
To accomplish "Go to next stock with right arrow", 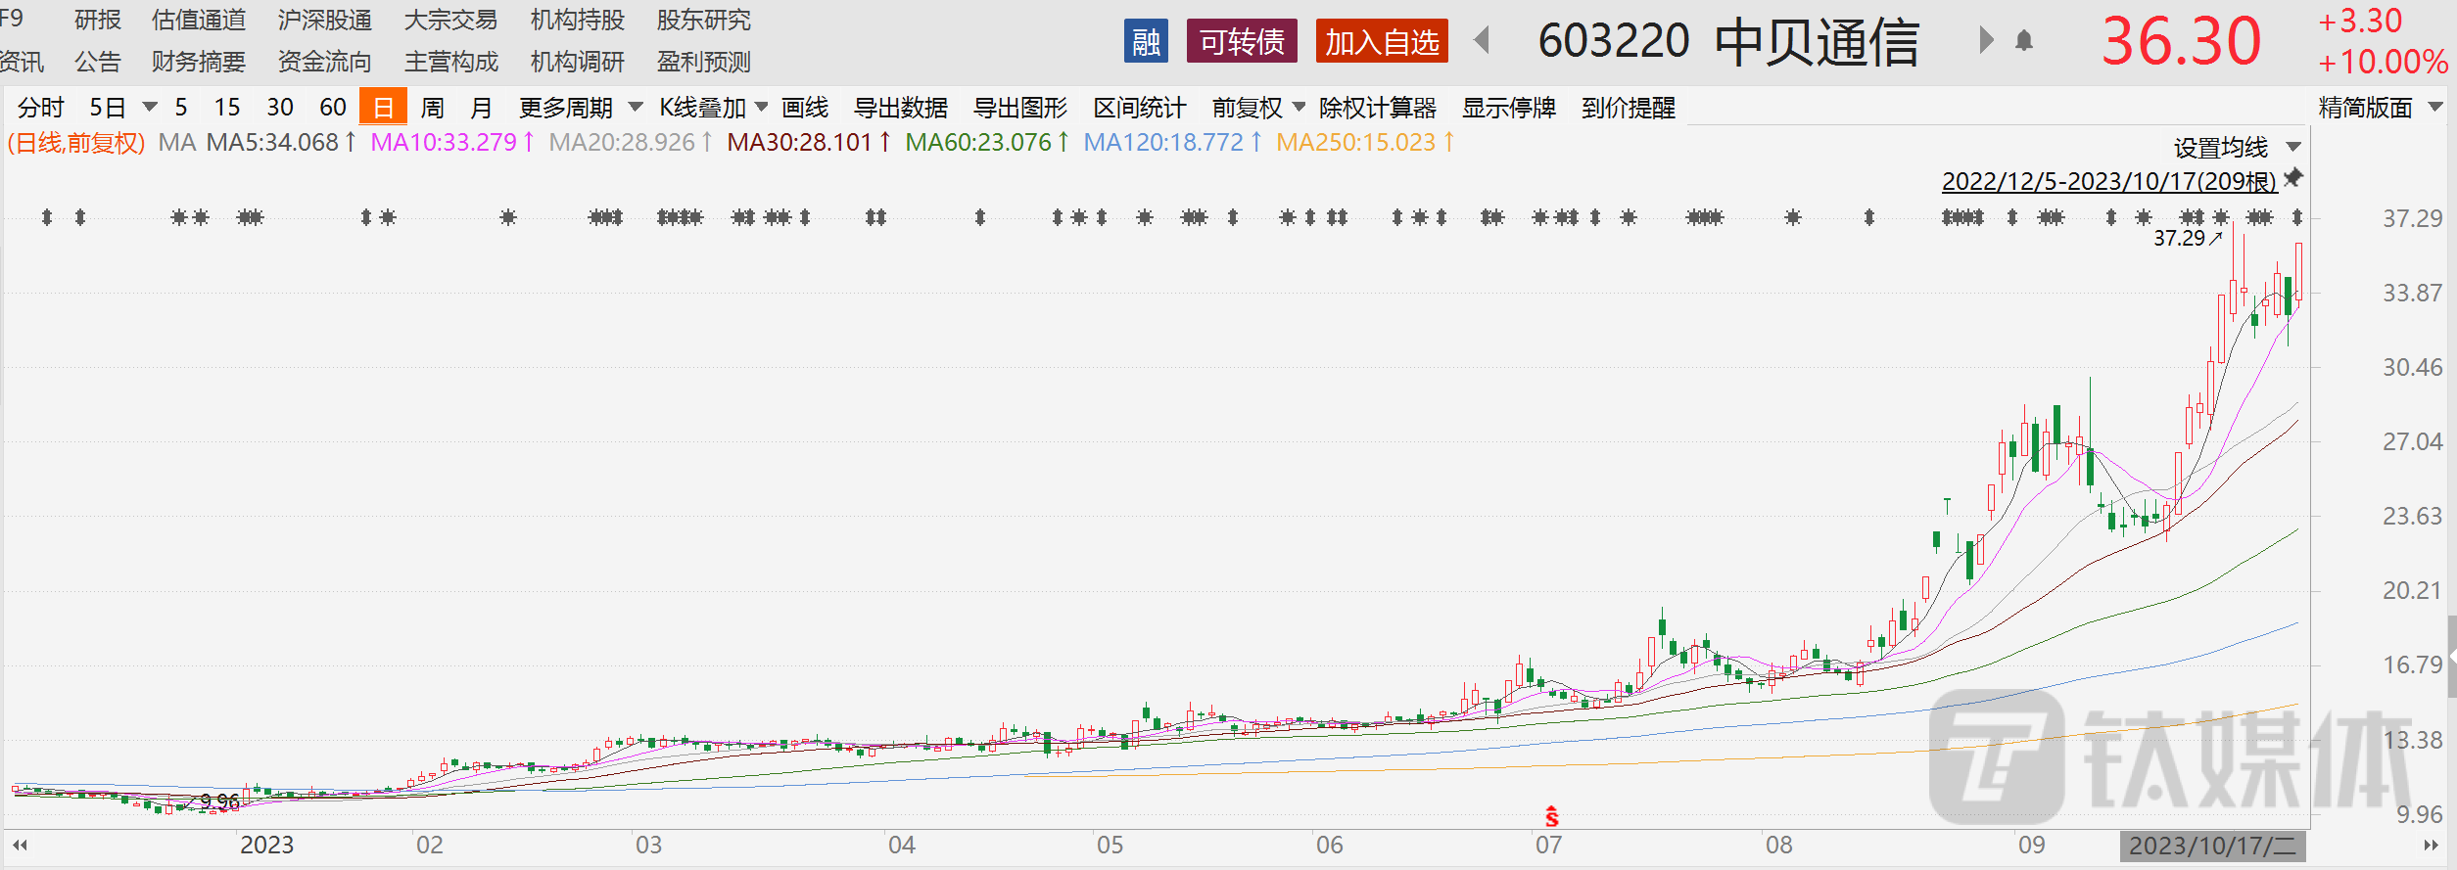I will click(1986, 41).
